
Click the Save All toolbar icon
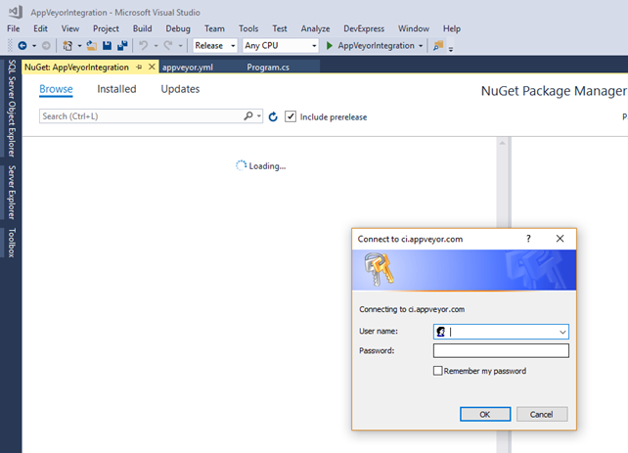pos(122,46)
